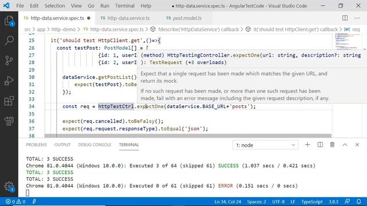
Task: Open the Search view icon
Action: 9,41
